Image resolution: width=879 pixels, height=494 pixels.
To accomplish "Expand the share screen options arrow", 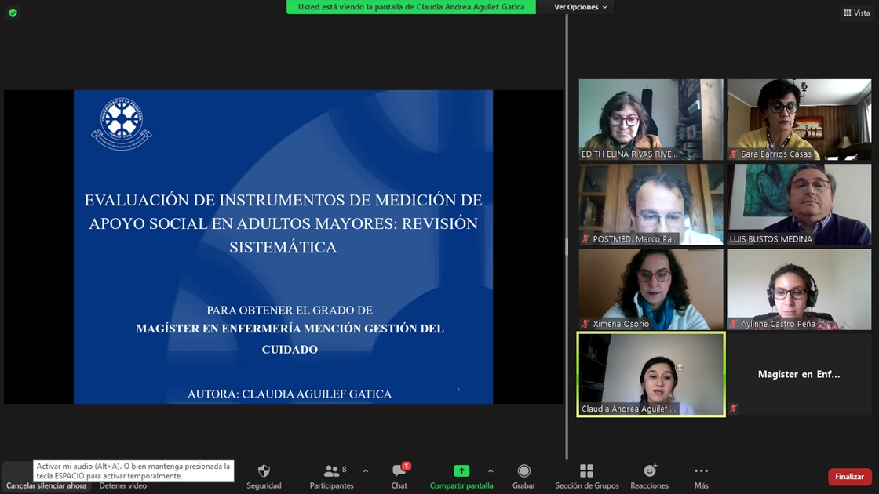I will 491,471.
